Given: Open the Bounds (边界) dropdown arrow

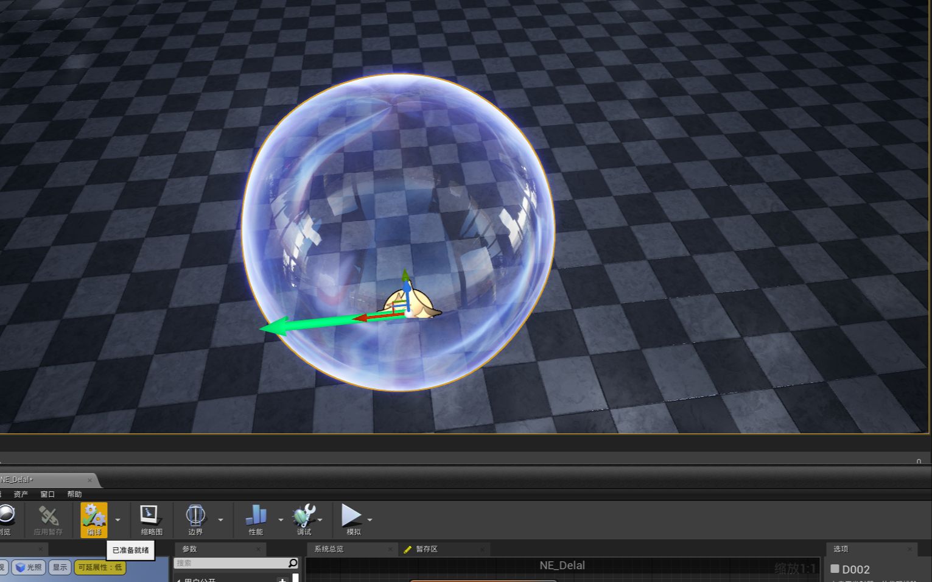Looking at the screenshot, I should [x=220, y=519].
